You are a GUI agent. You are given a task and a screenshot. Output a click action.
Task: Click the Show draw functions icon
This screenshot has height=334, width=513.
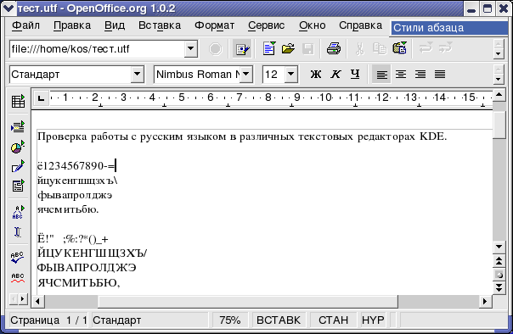click(18, 166)
